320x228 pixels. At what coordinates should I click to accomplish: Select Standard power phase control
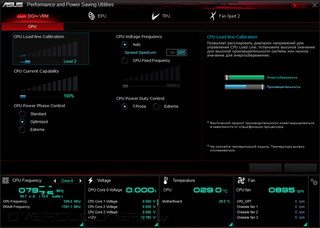click(x=22, y=114)
